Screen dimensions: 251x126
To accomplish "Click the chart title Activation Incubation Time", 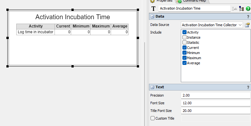I will coord(73,17).
